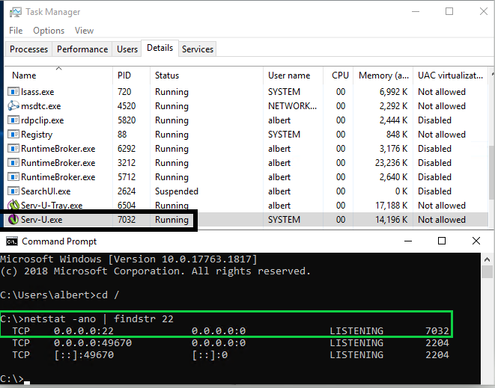Open the Options menu
Image resolution: width=495 pixels, height=388 pixels.
pos(49,31)
